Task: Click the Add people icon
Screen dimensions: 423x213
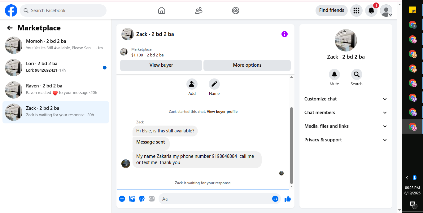Action: [192, 84]
